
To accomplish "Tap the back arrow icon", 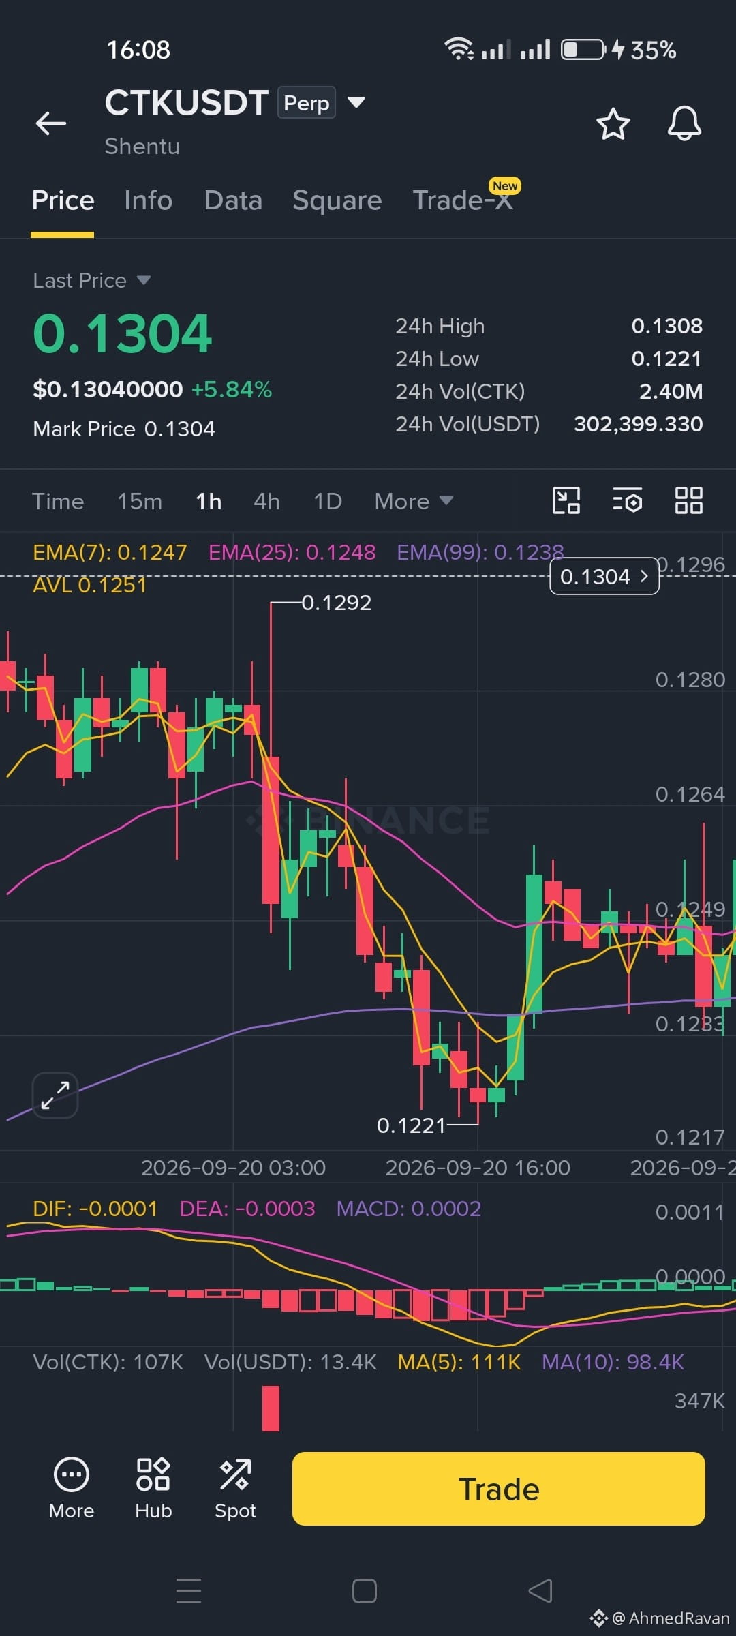I will pos(51,123).
